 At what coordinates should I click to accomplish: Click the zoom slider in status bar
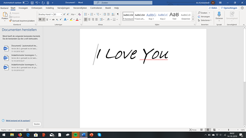pyautogui.click(x=228, y=130)
